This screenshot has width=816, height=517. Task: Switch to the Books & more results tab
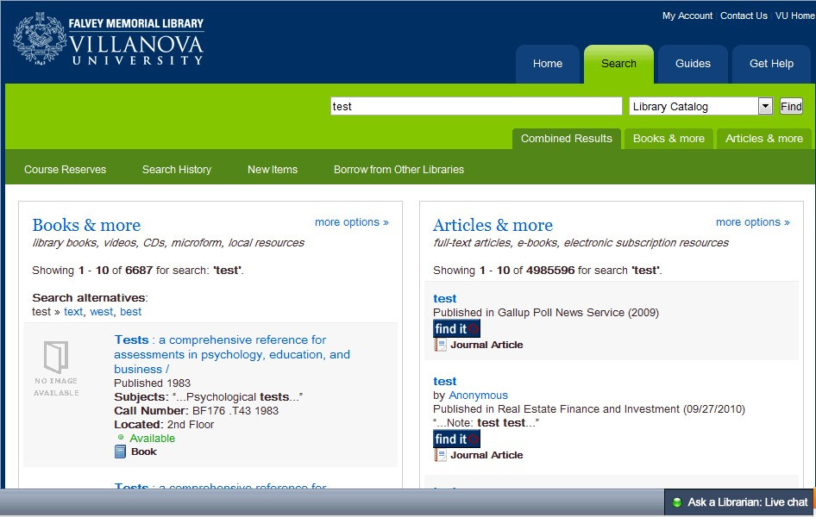pos(668,139)
